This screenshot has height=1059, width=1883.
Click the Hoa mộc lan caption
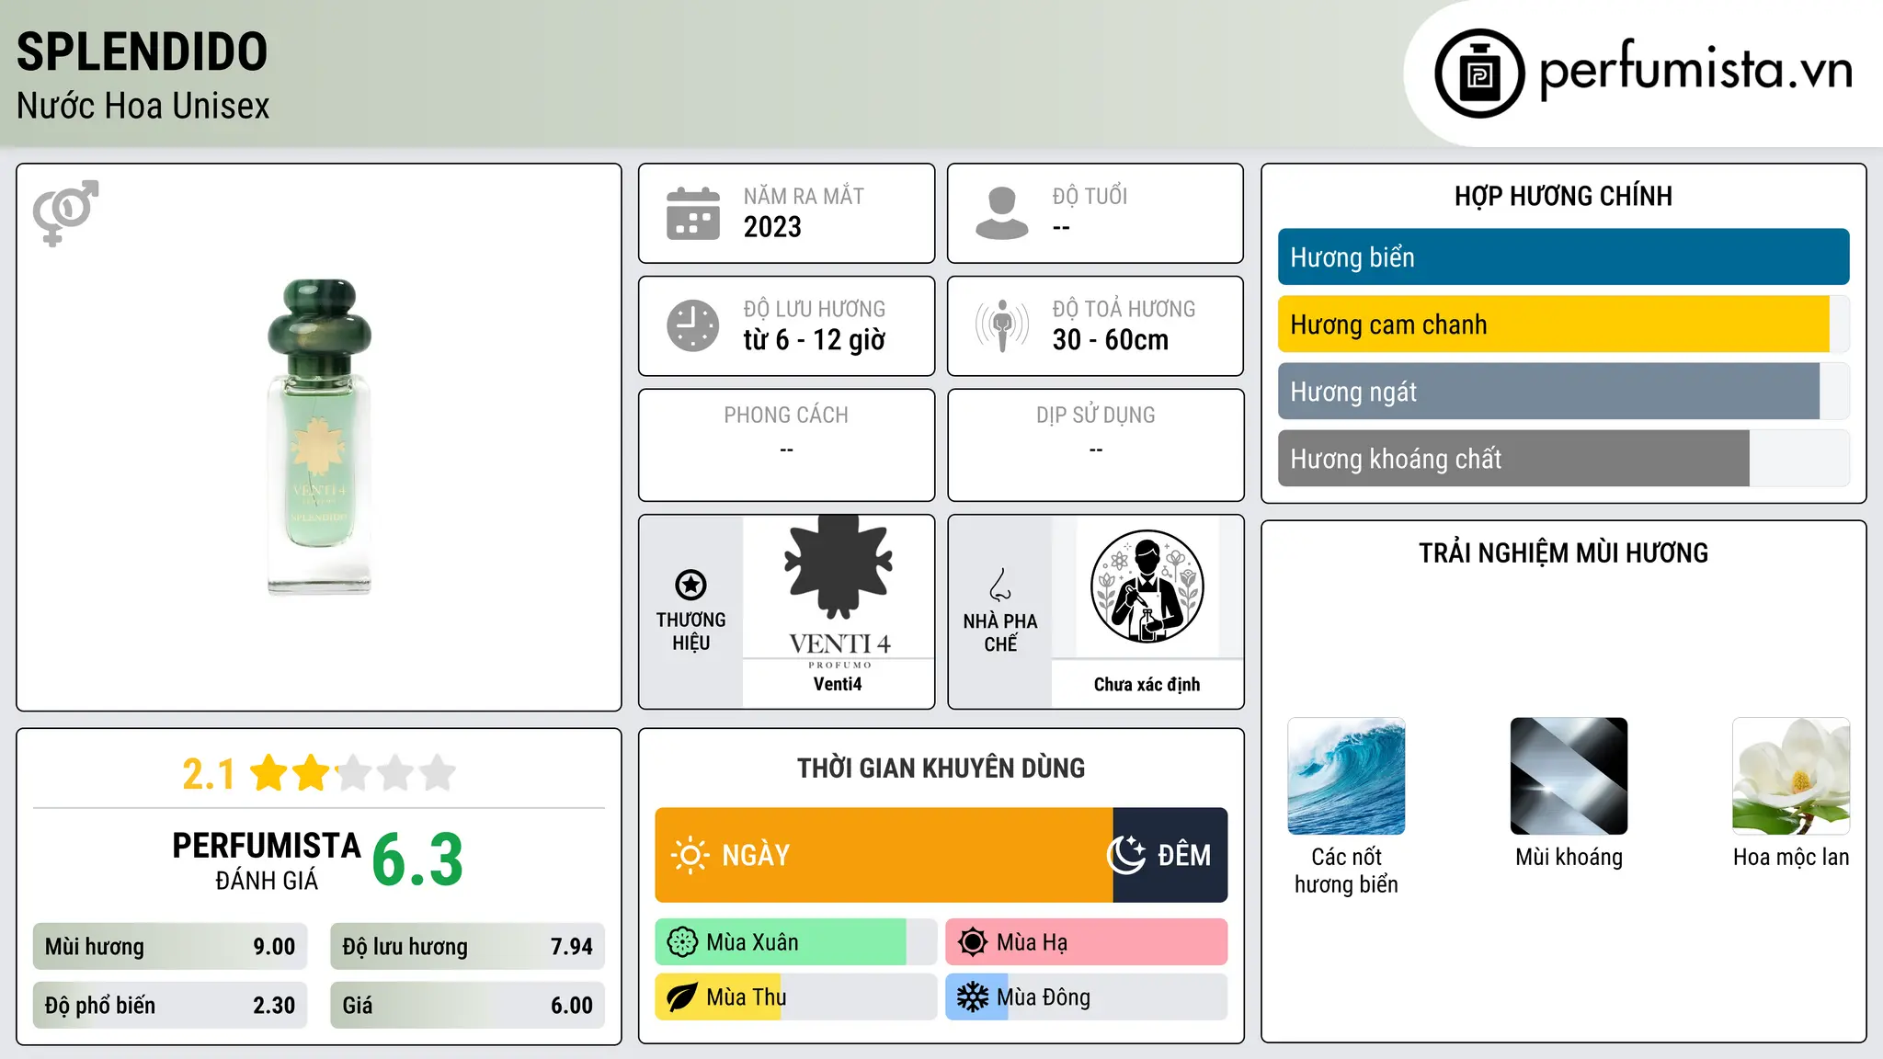click(x=1791, y=857)
